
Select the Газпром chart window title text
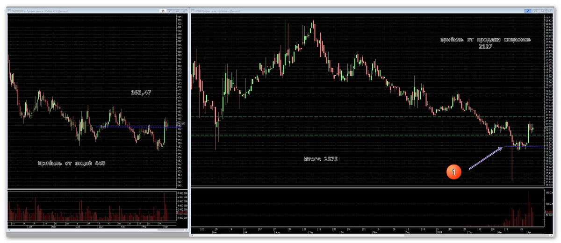tap(40, 11)
